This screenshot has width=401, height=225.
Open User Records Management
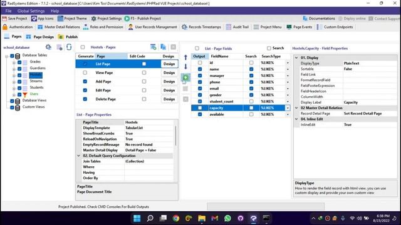pyautogui.click(x=152, y=27)
